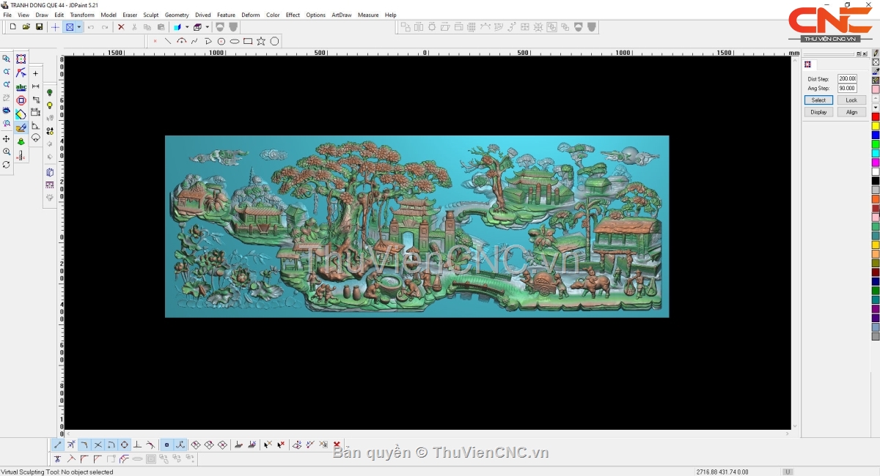Image resolution: width=880 pixels, height=476 pixels.
Task: Toggle the circle center snap button
Action: point(125,445)
